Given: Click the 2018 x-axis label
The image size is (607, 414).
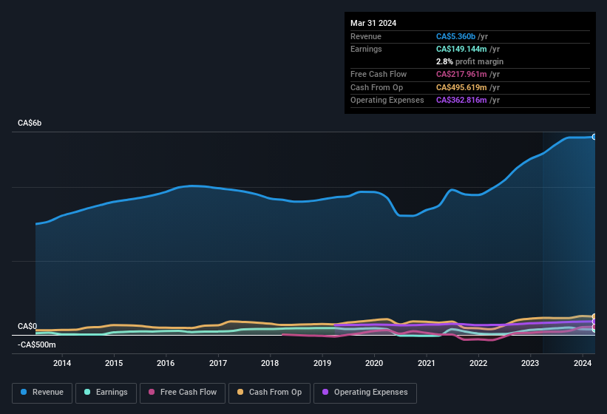Looking at the screenshot, I should (270, 363).
